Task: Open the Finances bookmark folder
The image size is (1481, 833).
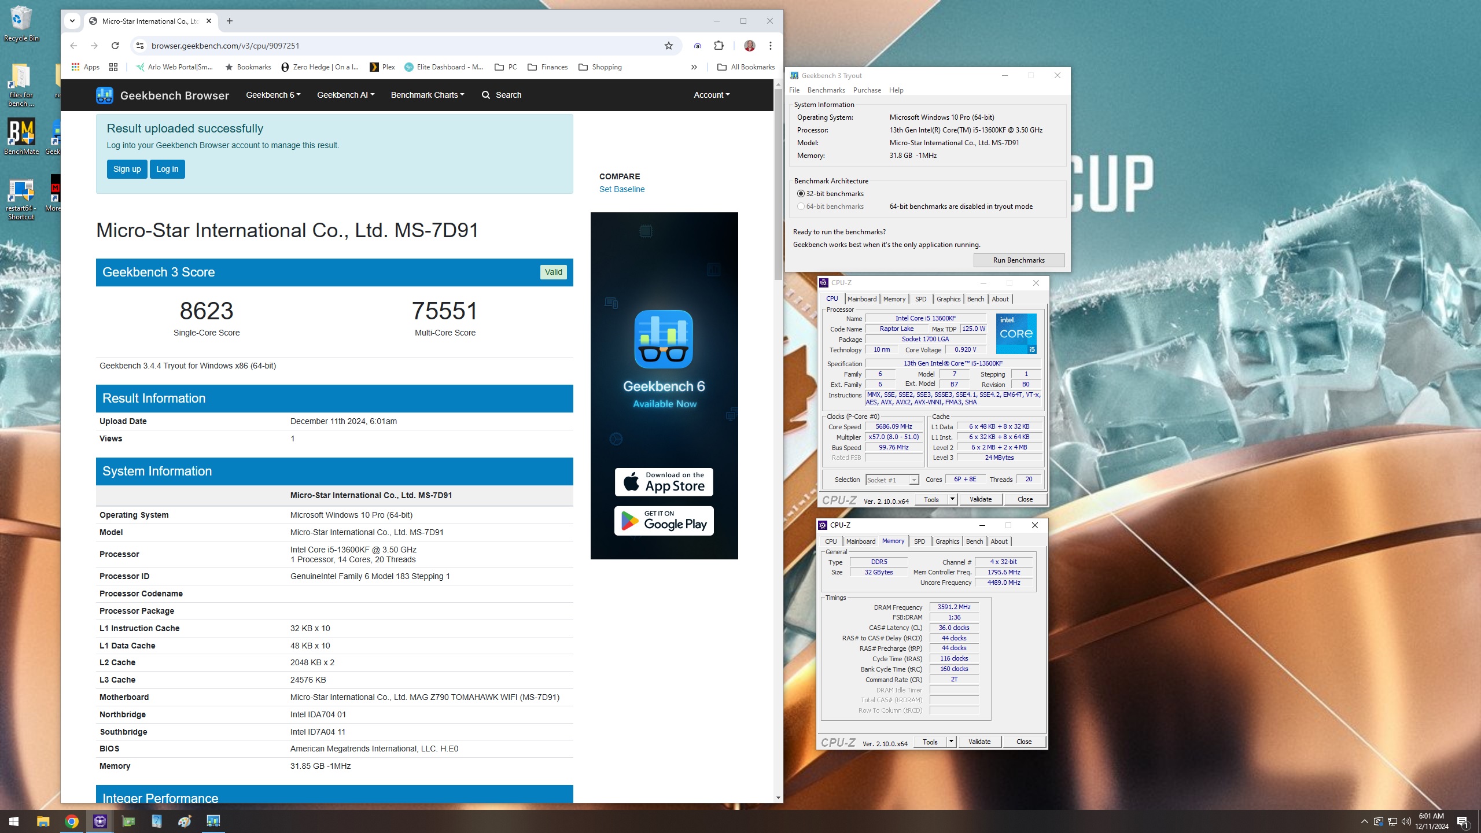Action: tap(548, 67)
